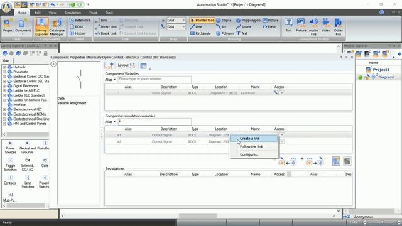Switch to the View ribbon tab
Viewport: 402px width, 226px height.
tap(52, 13)
